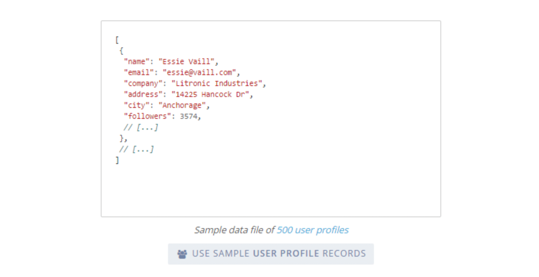Use sample user profile records button
This screenshot has width=539, height=277.
click(x=271, y=254)
